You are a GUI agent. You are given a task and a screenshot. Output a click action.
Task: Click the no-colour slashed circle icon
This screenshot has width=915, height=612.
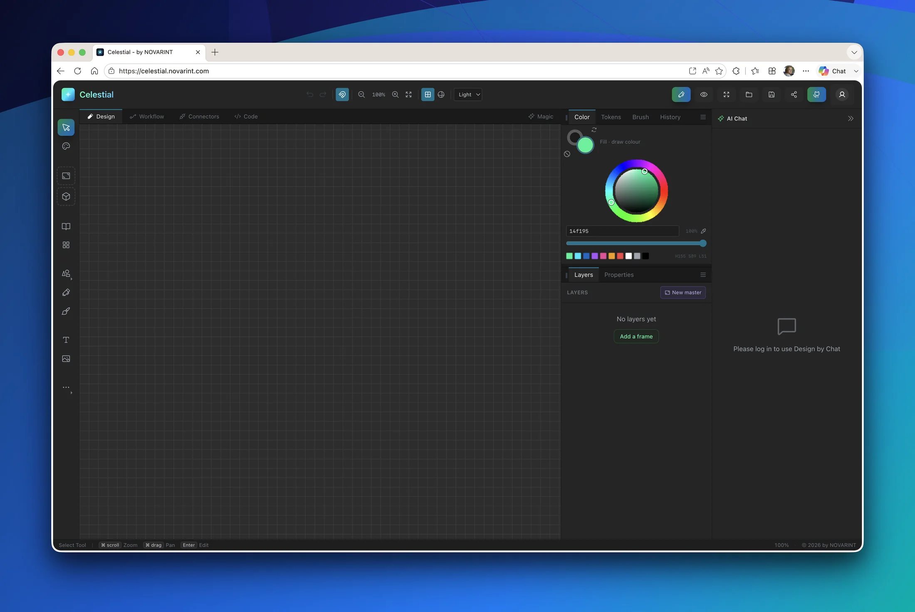click(567, 154)
